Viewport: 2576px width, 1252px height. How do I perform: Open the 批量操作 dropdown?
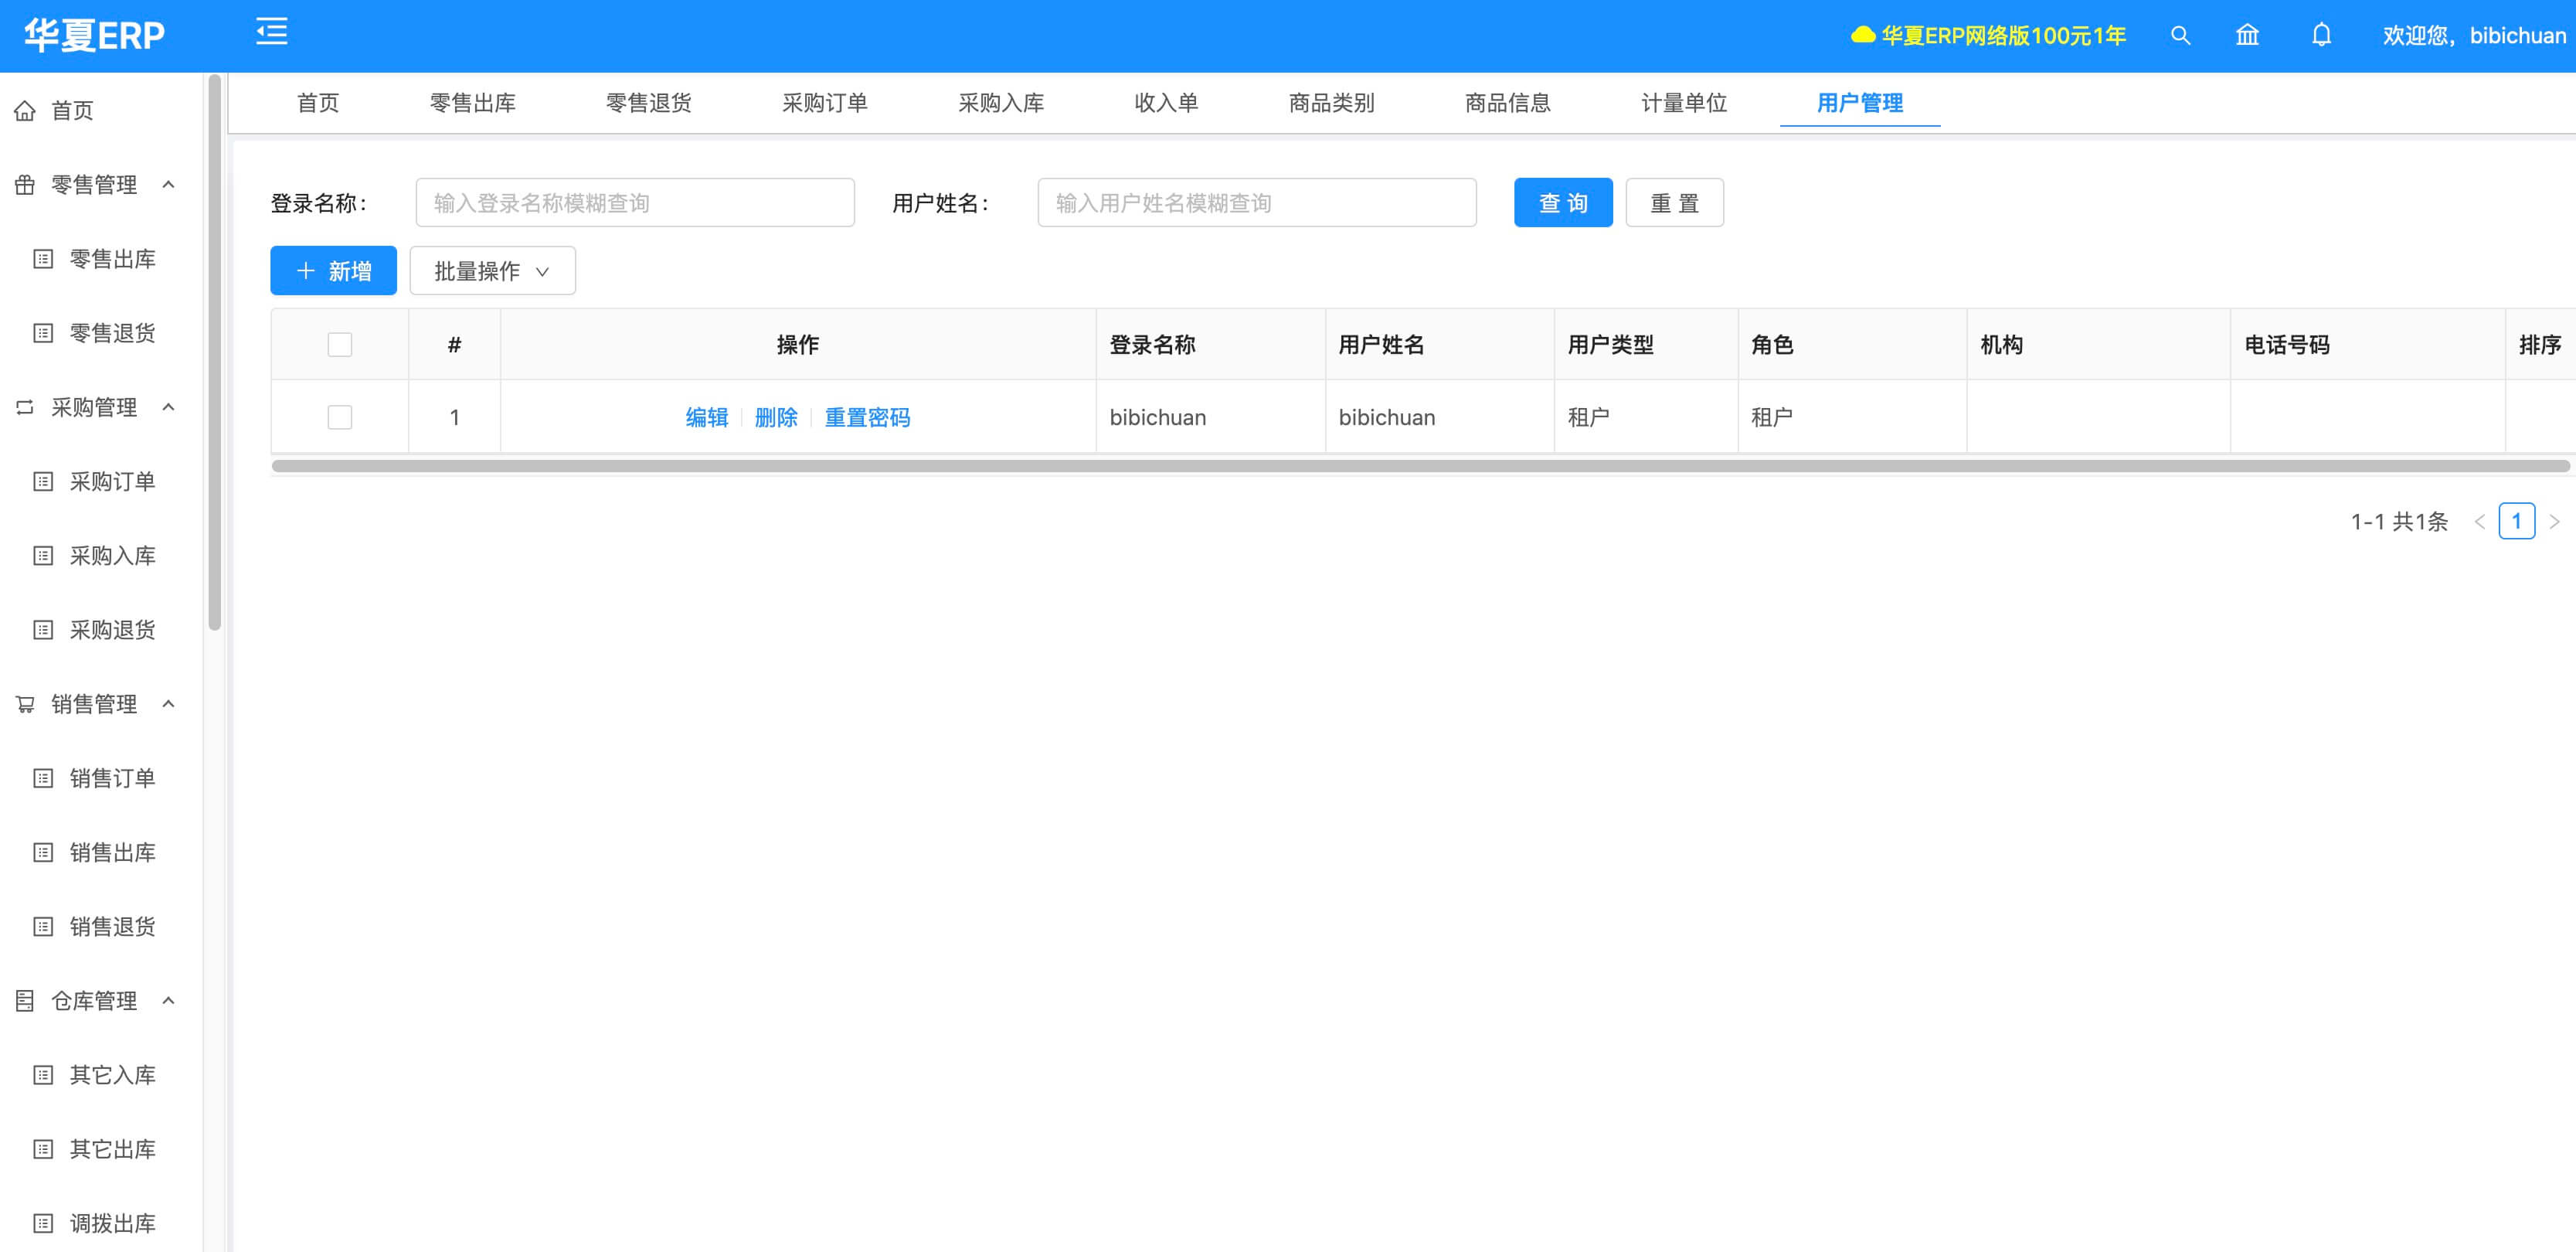point(492,271)
